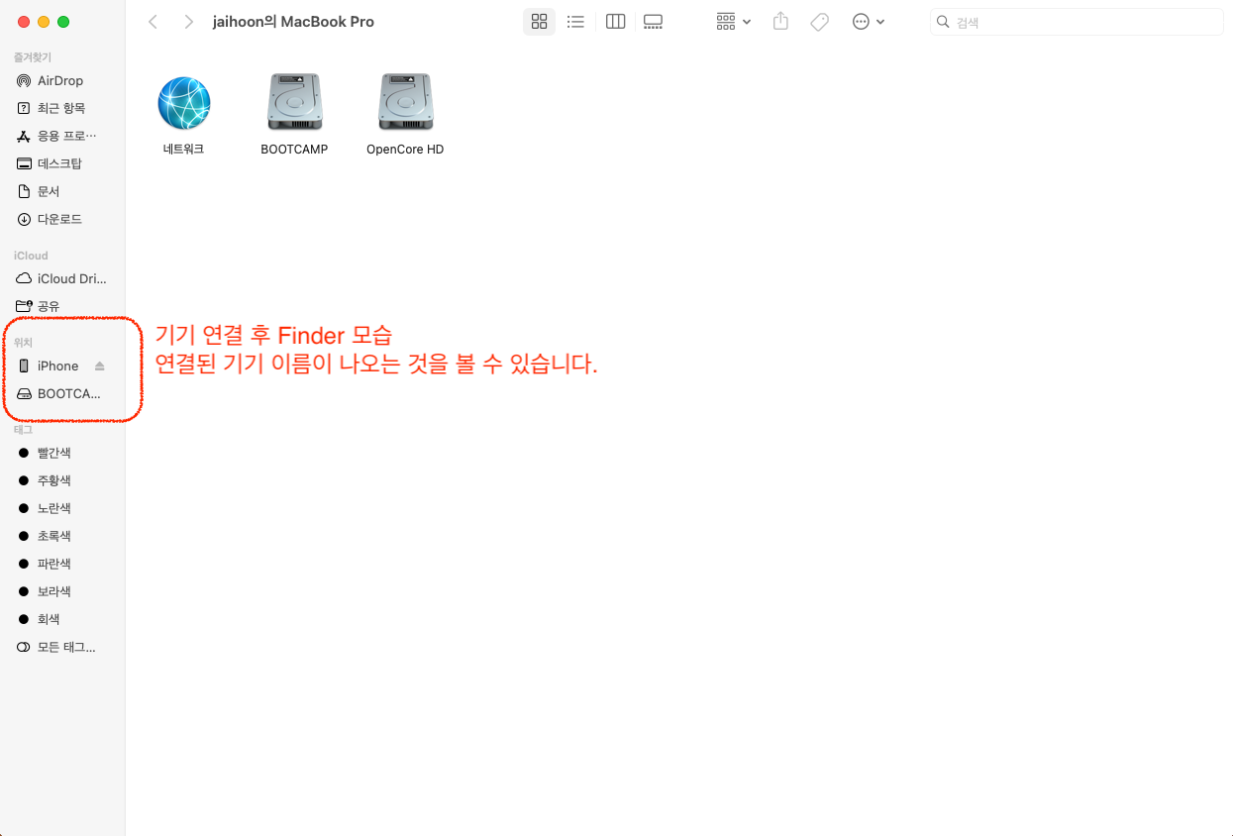Select the 네트워크 globe icon

[x=184, y=103]
